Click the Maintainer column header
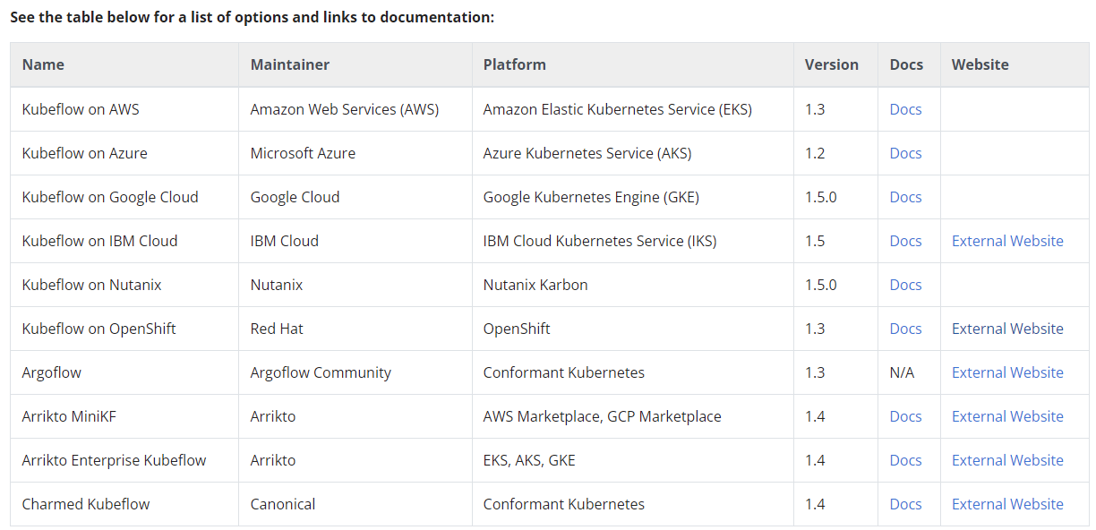1096x530 pixels. click(x=355, y=64)
